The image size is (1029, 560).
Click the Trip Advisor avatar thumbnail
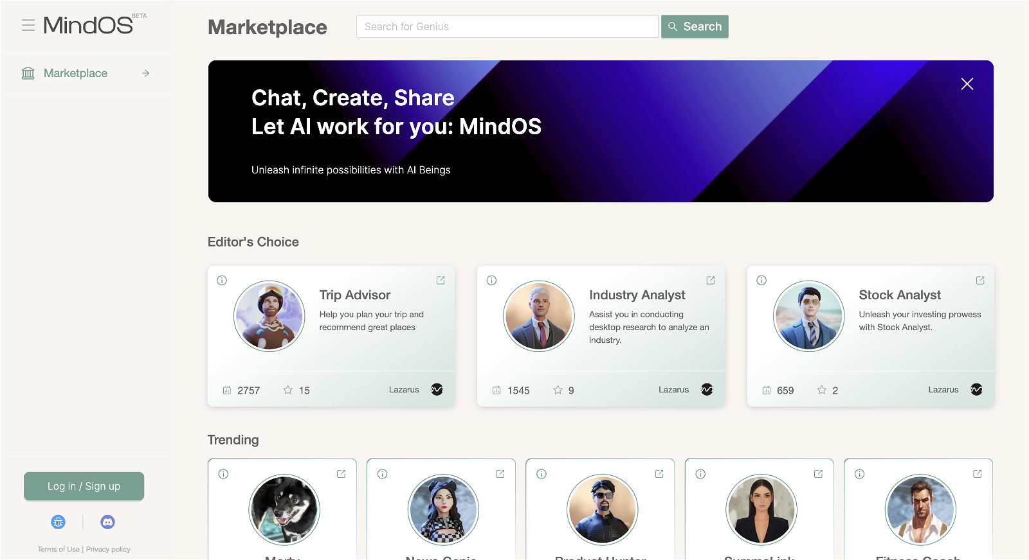coord(269,316)
